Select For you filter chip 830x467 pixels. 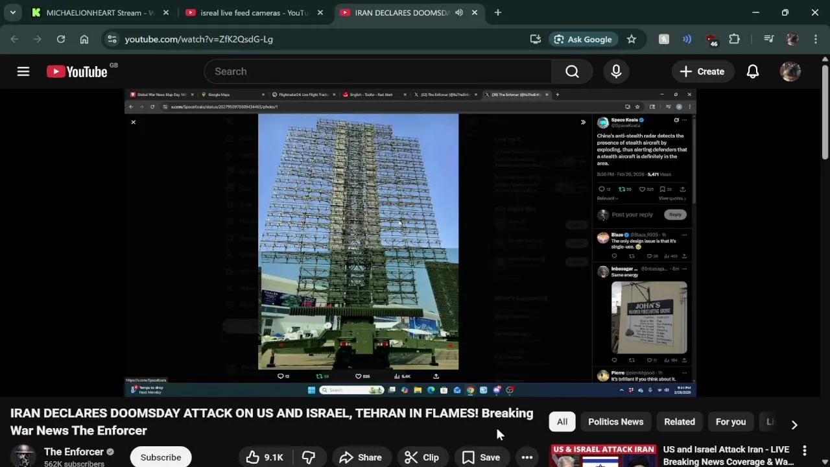731,422
